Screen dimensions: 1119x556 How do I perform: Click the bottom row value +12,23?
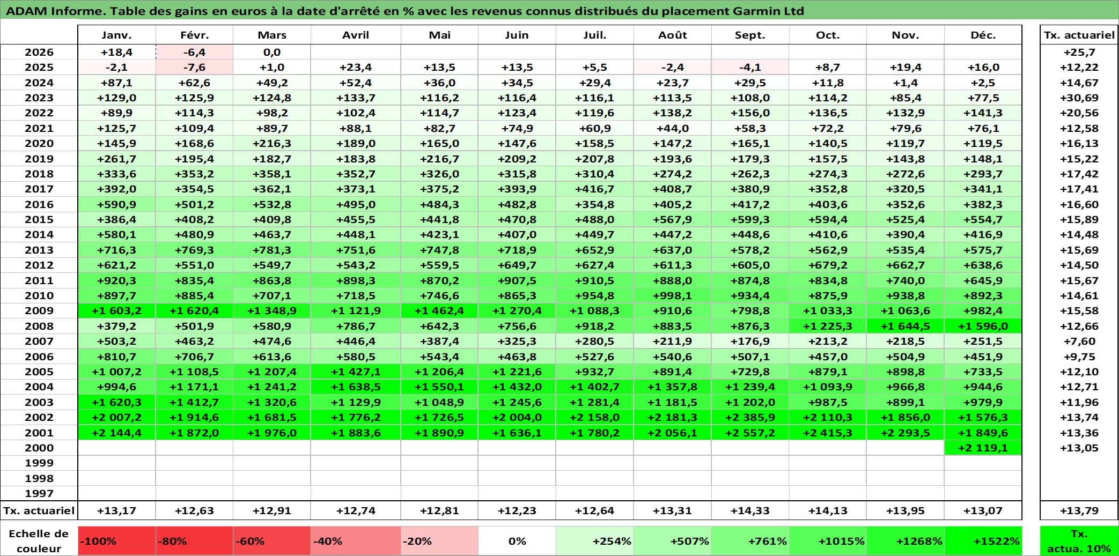(x=517, y=510)
